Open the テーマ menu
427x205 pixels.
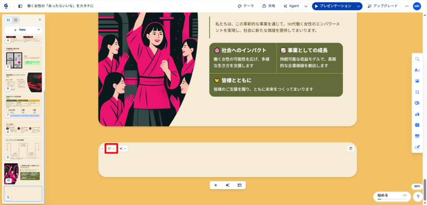[x=246, y=6]
